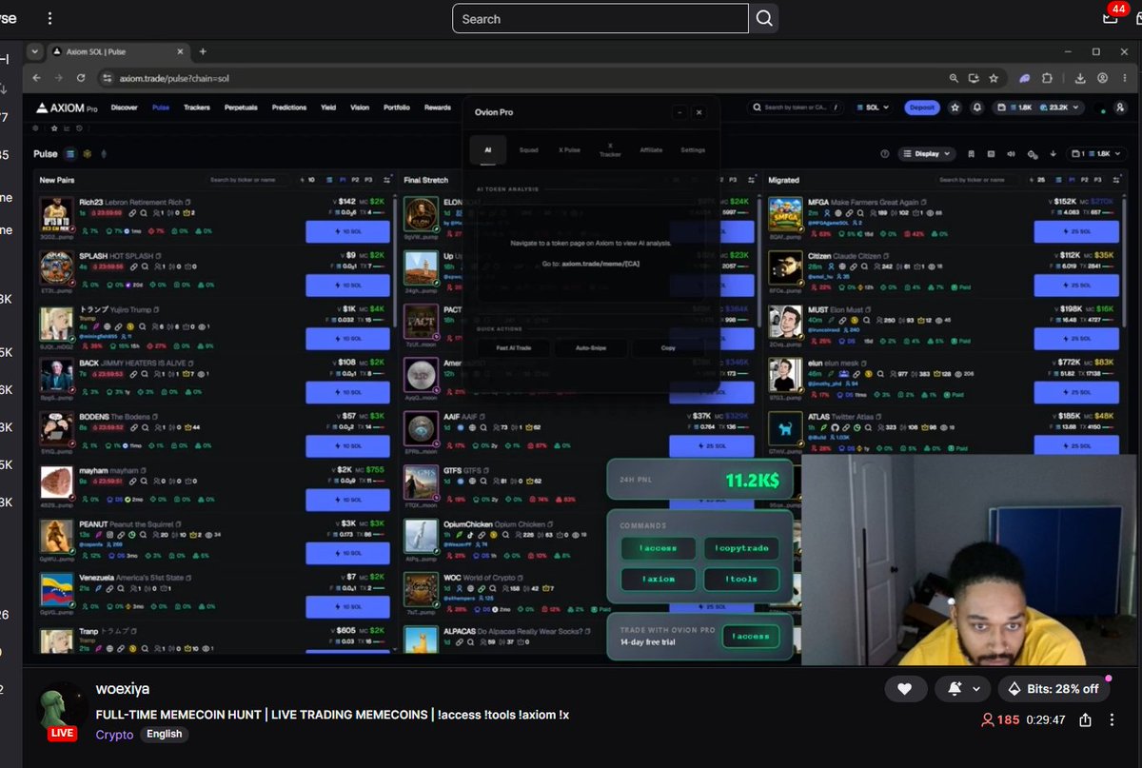Viewport: 1142px width, 768px height.
Task: Expand the wallet balance 1.8K 23.2K dropdown
Action: point(1039,108)
